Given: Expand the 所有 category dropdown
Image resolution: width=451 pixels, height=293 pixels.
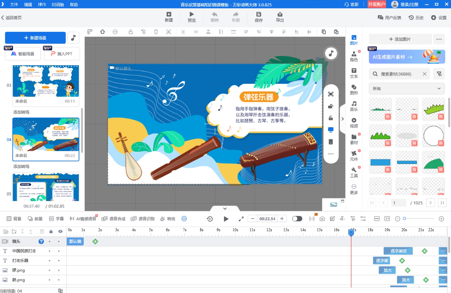Looking at the screenshot, I should point(406,88).
